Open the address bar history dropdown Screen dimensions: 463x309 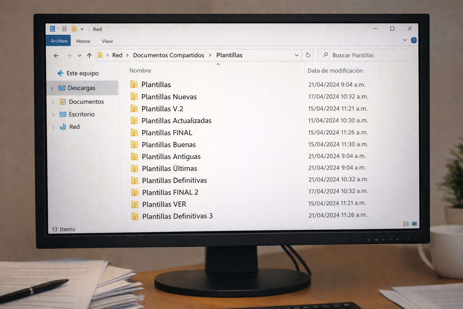(x=297, y=55)
